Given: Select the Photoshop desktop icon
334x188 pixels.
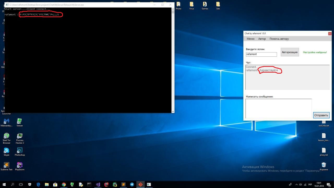Looking at the screenshot, I should pyautogui.click(x=20, y=152).
